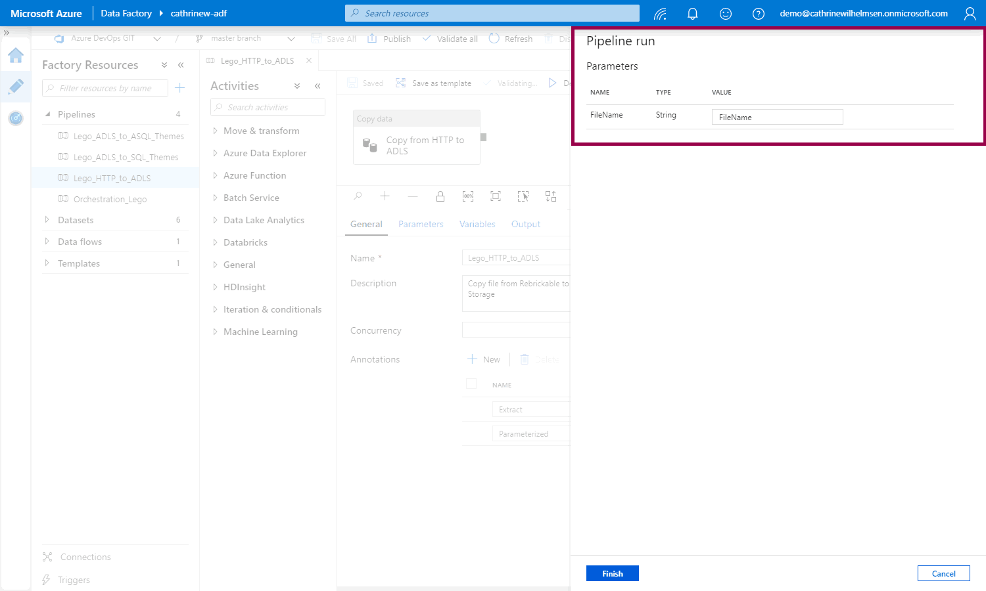Click the user account avatar icon
Image resolution: width=986 pixels, height=591 pixels.
(x=970, y=14)
